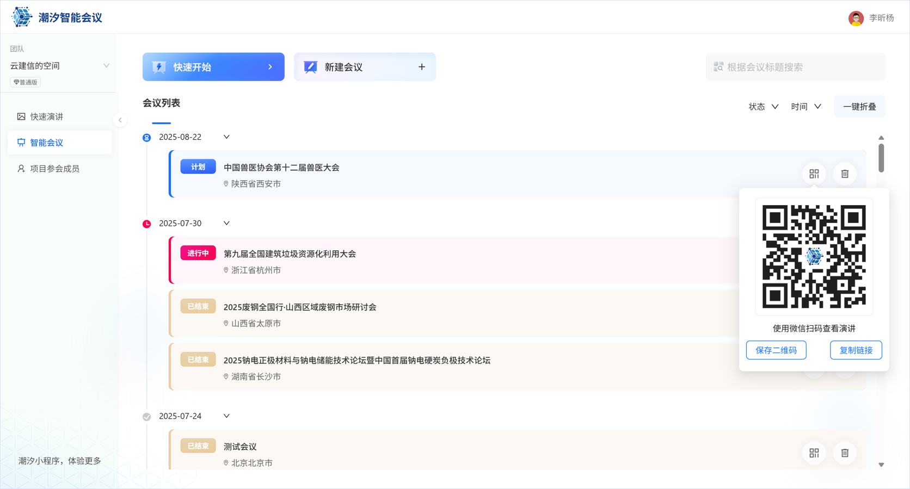Click the 2025-07-24 date label
The height and width of the screenshot is (489, 910).
pyautogui.click(x=180, y=416)
